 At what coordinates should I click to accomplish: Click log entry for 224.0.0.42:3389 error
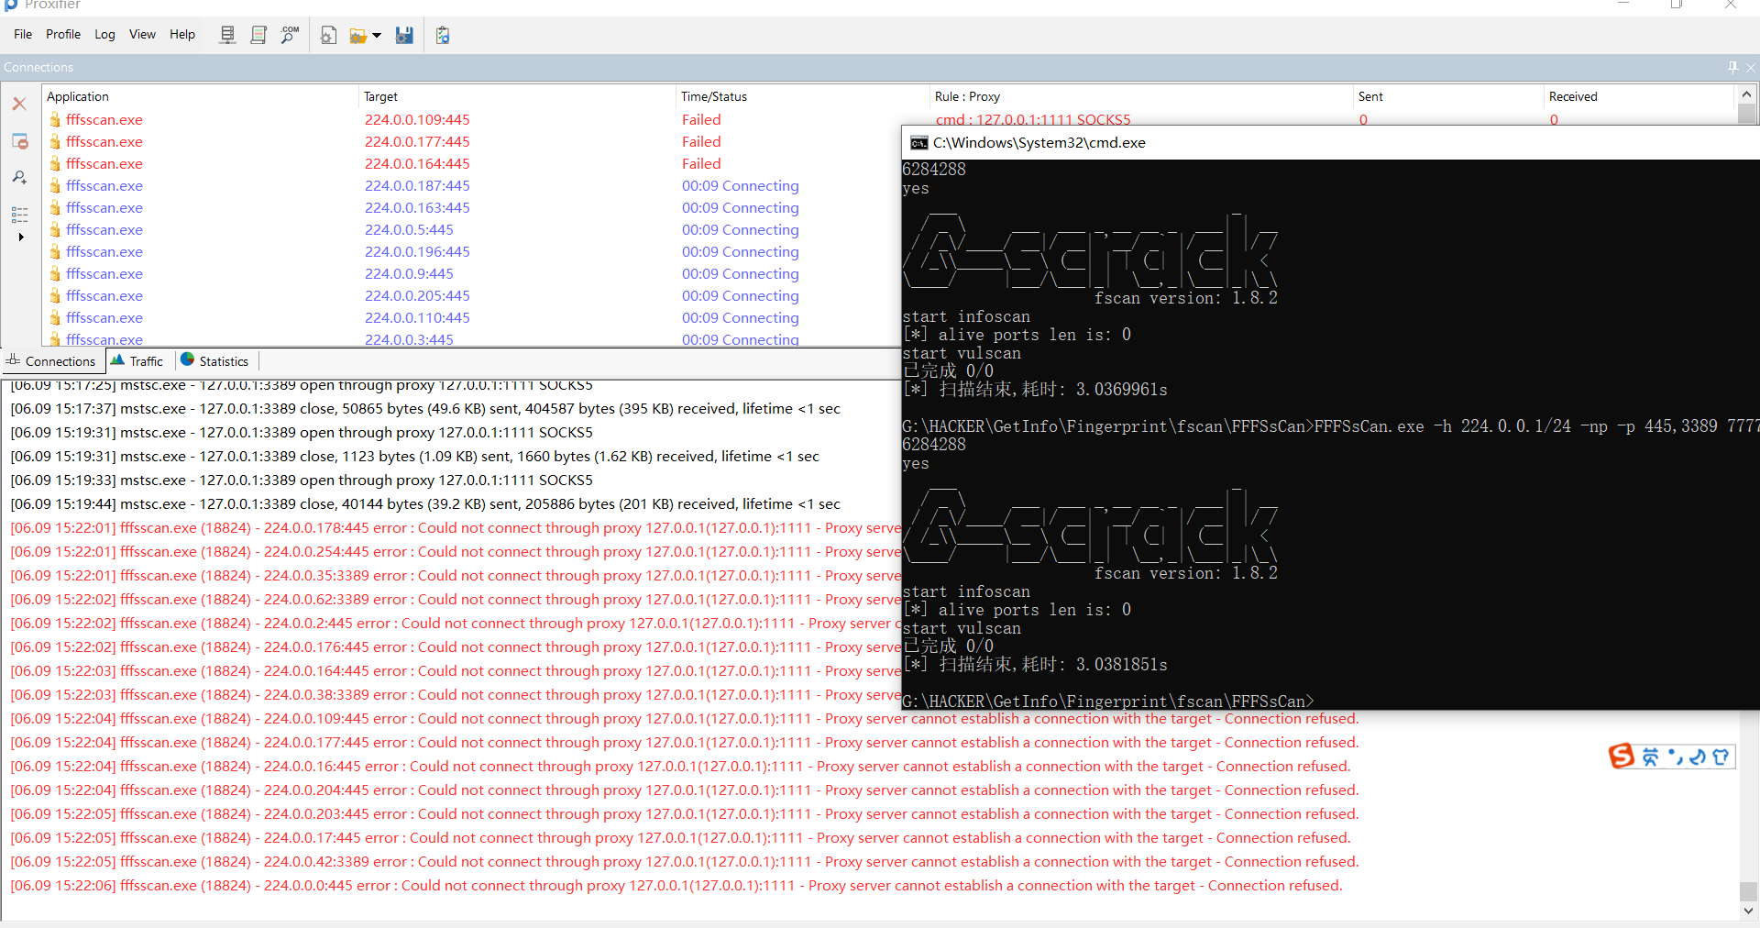click(685, 862)
